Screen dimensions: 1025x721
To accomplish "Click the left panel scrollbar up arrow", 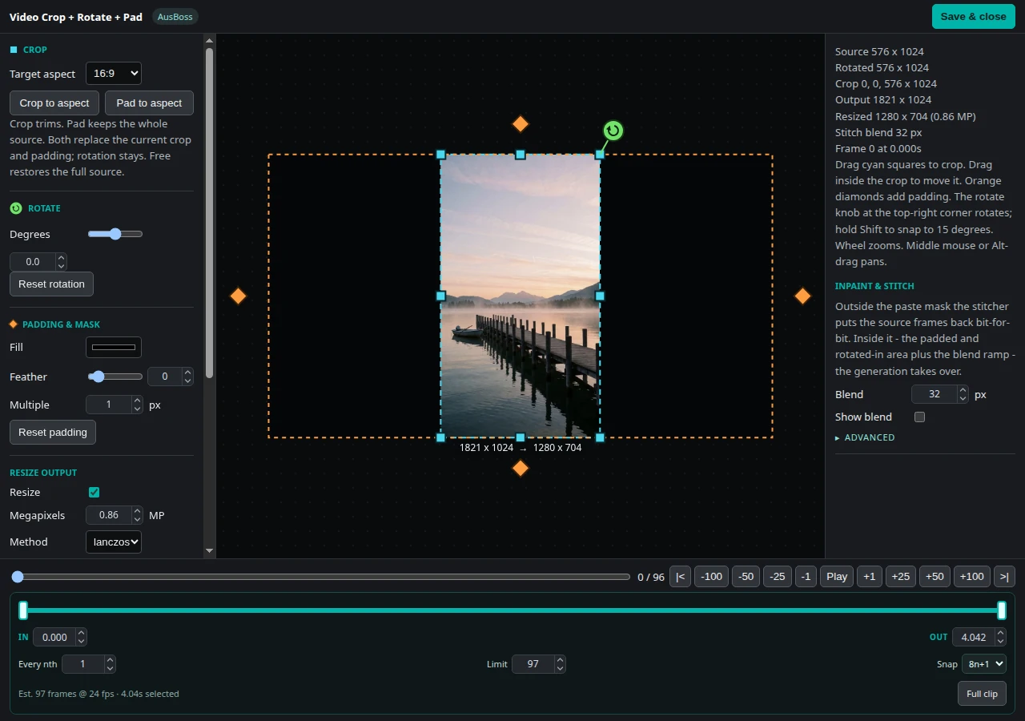I will 210,40.
